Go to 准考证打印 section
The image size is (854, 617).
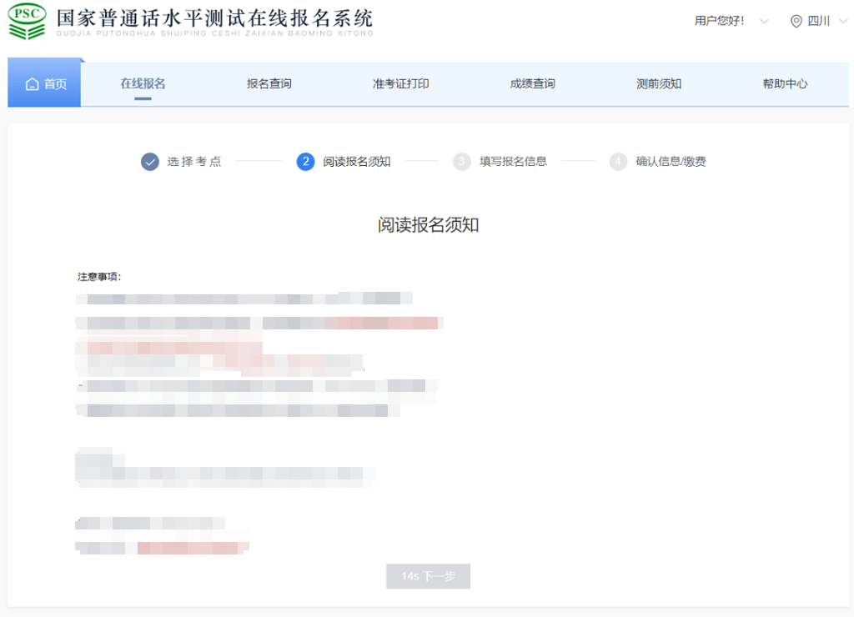pos(399,83)
